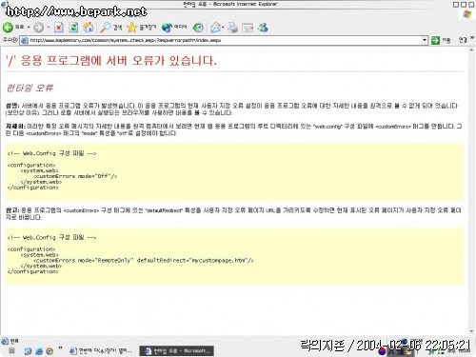
Task: Open Internet Explorer from quick launch
Action: point(39,351)
